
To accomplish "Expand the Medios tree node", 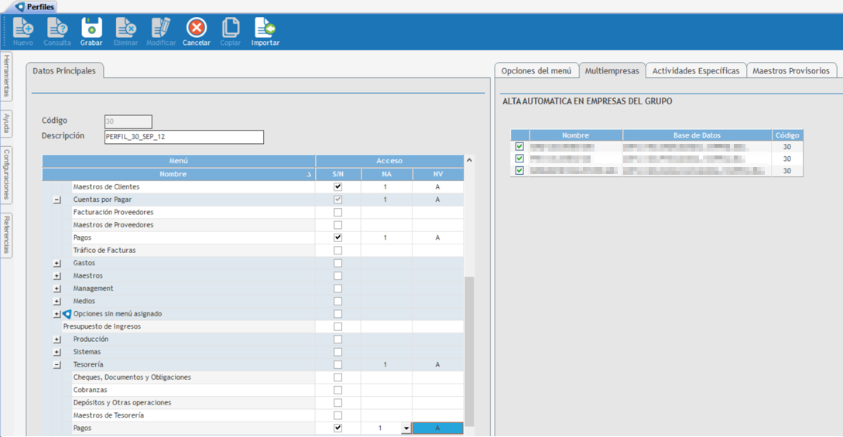I will coord(57,301).
